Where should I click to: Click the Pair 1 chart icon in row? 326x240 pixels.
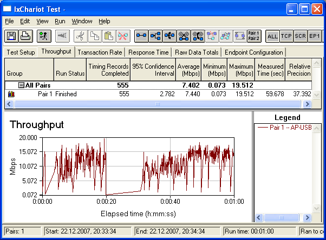tap(11, 94)
